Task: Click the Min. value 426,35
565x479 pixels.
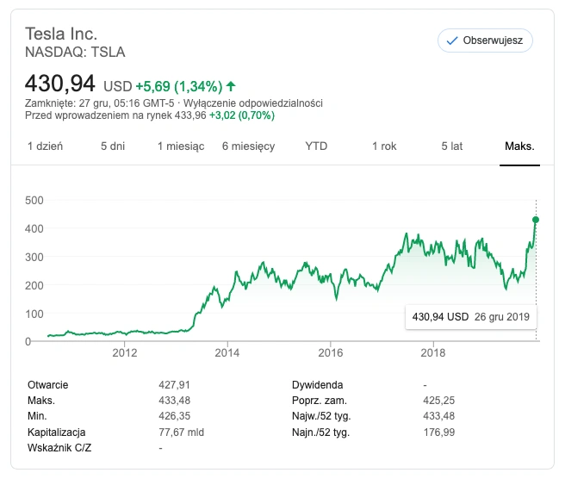Action: tap(174, 416)
